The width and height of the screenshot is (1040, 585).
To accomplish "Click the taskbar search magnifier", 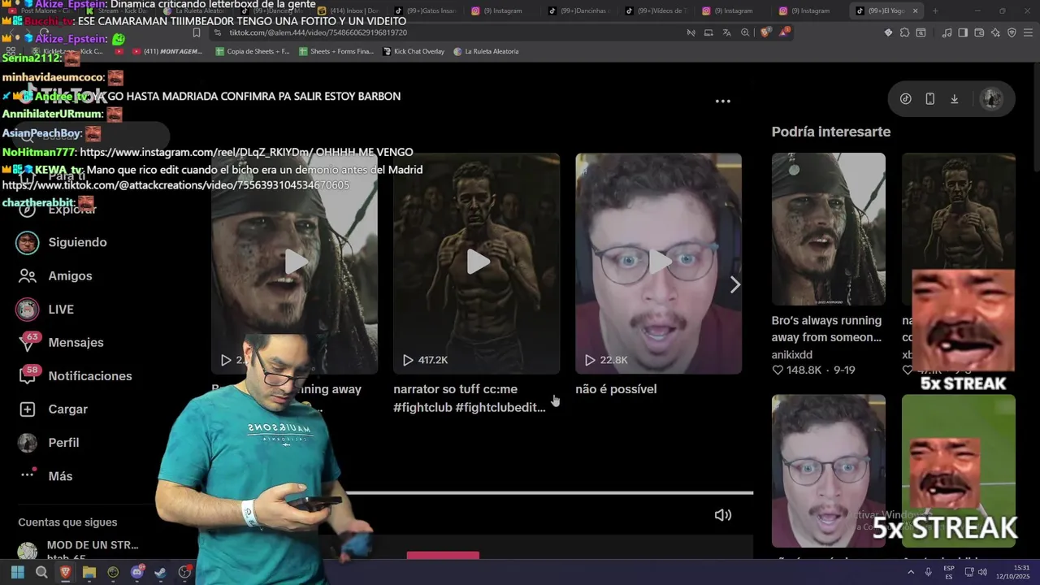I will (41, 573).
